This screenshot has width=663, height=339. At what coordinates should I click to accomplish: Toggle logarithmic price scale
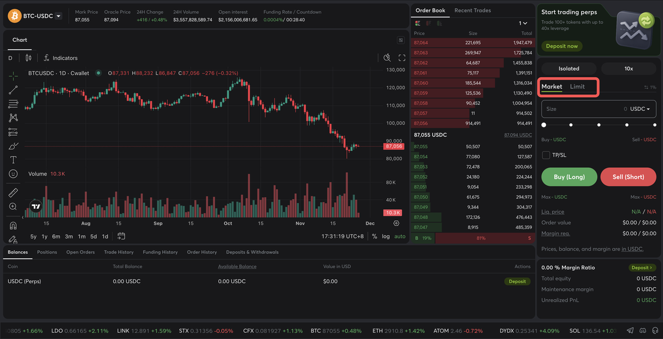(386, 236)
